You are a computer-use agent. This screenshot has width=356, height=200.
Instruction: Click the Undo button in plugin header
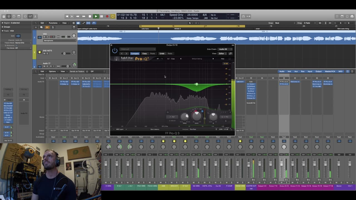162,54
